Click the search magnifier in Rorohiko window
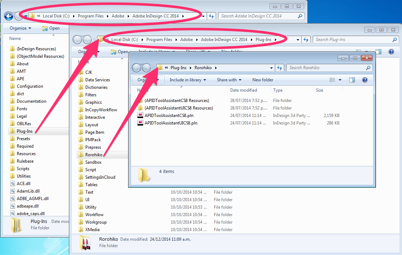This screenshot has width=402, height=255. coord(368,68)
